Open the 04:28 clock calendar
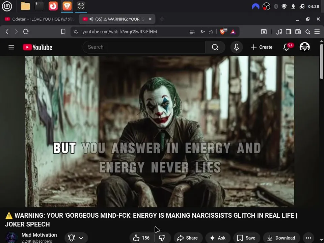 tap(314, 6)
